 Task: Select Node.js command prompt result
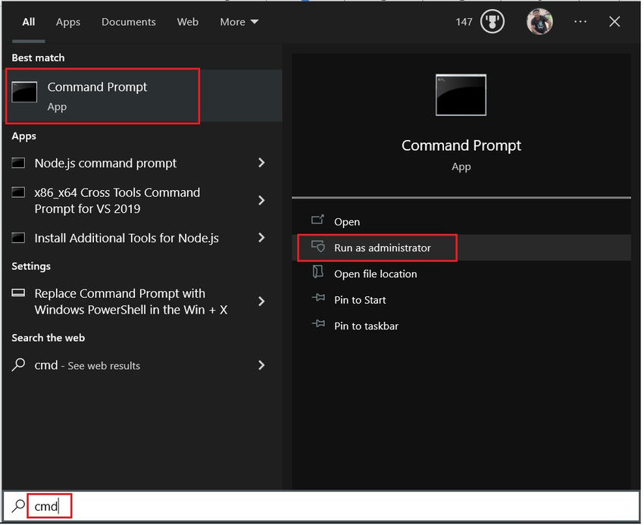pos(143,164)
